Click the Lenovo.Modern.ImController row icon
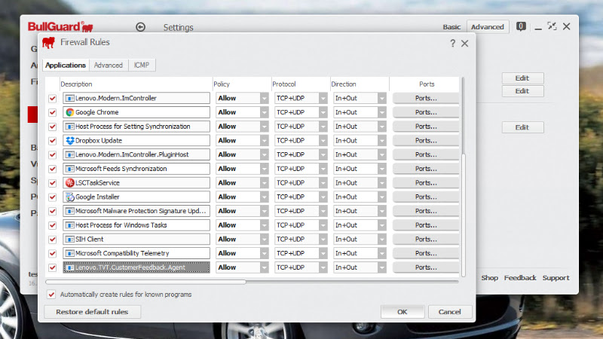603x339 pixels. pyautogui.click(x=69, y=99)
